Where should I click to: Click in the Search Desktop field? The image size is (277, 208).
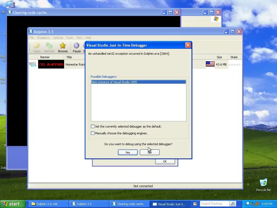pos(215,204)
